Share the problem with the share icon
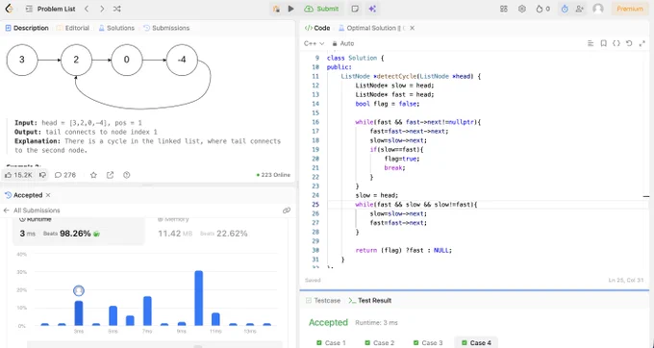Screen dimensions: 654x348 (110, 175)
